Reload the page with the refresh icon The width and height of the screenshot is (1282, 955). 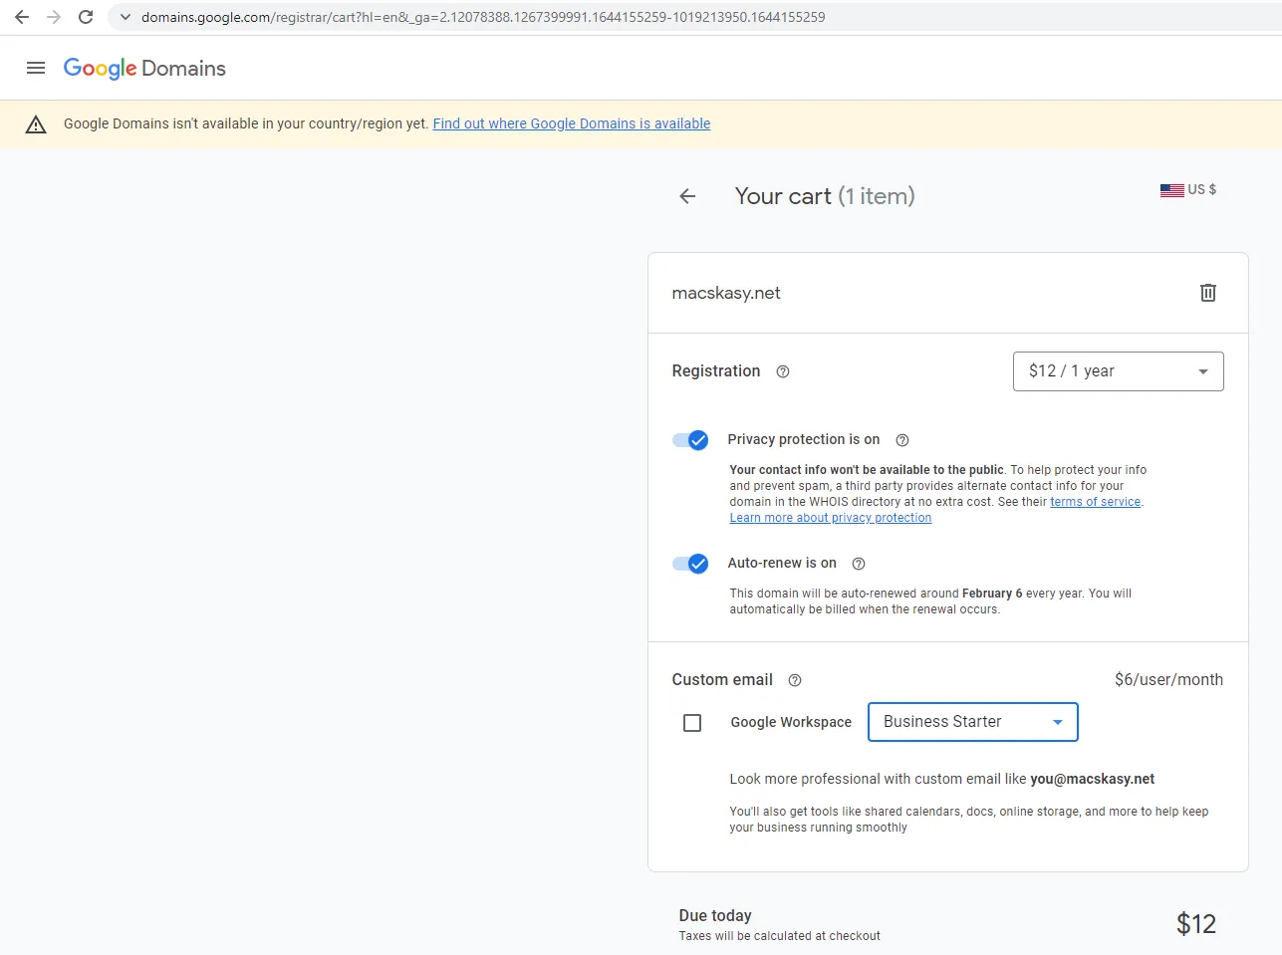tap(86, 17)
